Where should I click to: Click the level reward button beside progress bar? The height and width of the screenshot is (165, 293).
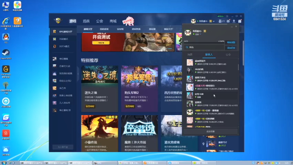(x=231, y=43)
